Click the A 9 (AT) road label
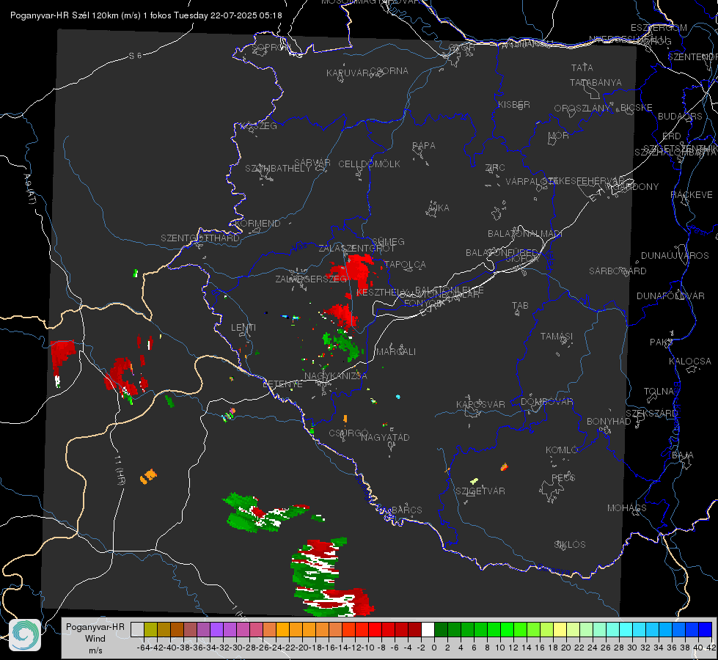 pyautogui.click(x=30, y=189)
